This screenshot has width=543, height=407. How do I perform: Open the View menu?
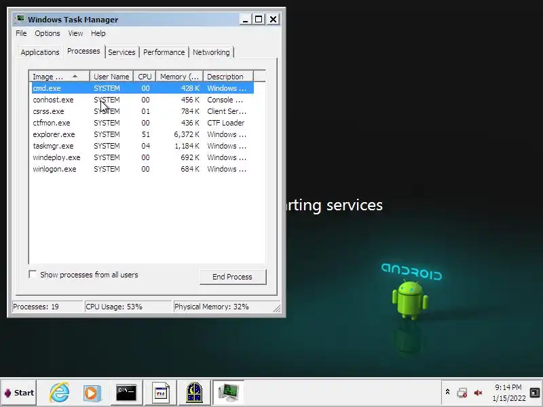[x=75, y=33]
